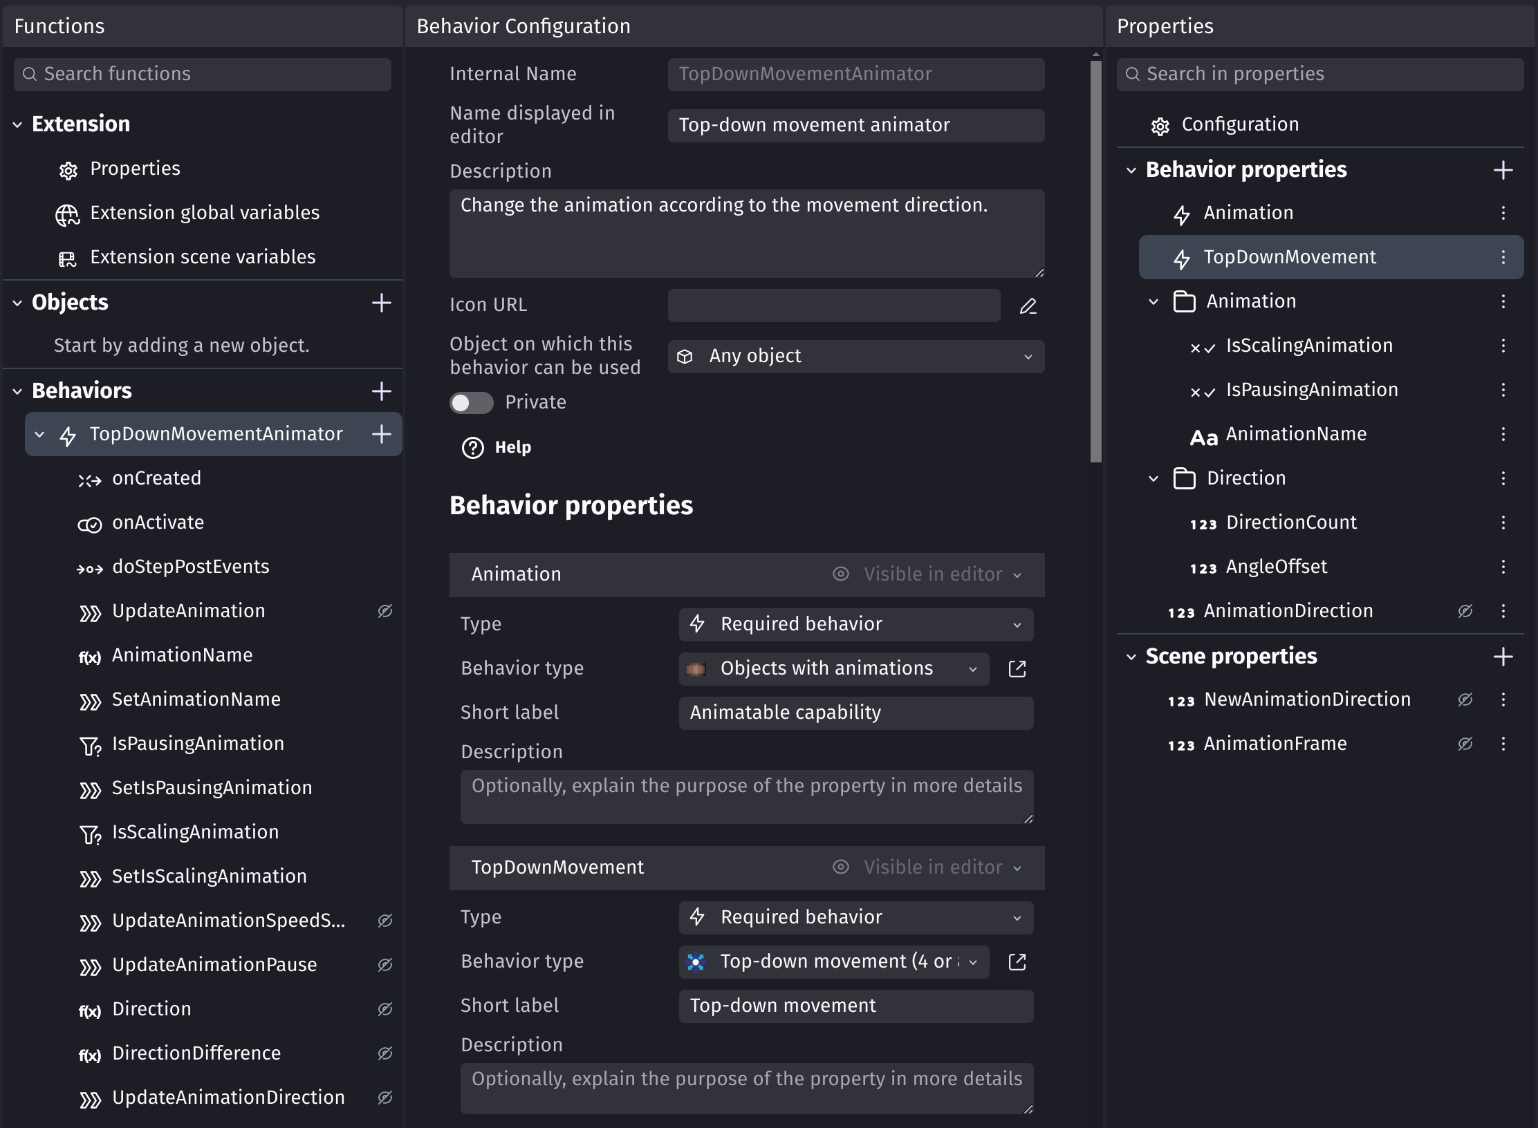Image resolution: width=1538 pixels, height=1128 pixels.
Task: Select the IsPausingAnimation condition function
Action: (x=198, y=744)
